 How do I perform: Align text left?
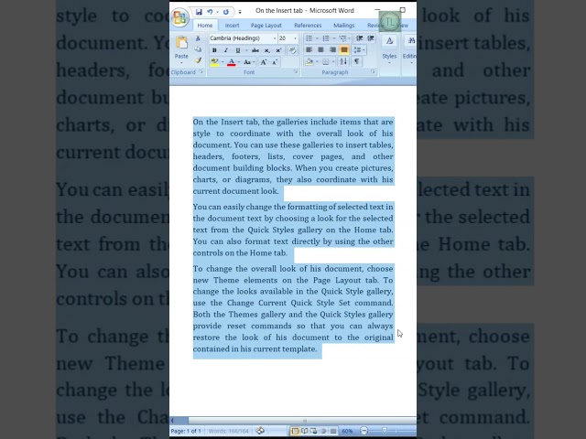[309, 50]
